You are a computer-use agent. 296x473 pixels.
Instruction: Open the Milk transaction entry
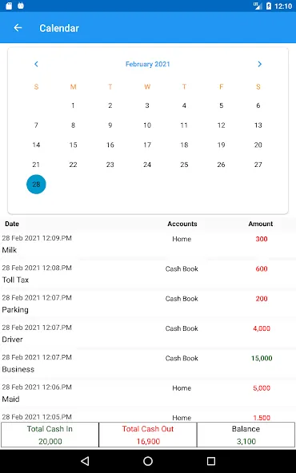148,244
